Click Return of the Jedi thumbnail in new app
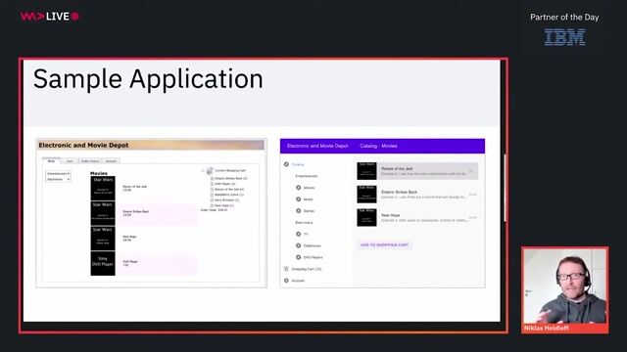The width and height of the screenshot is (627, 352). tap(366, 171)
